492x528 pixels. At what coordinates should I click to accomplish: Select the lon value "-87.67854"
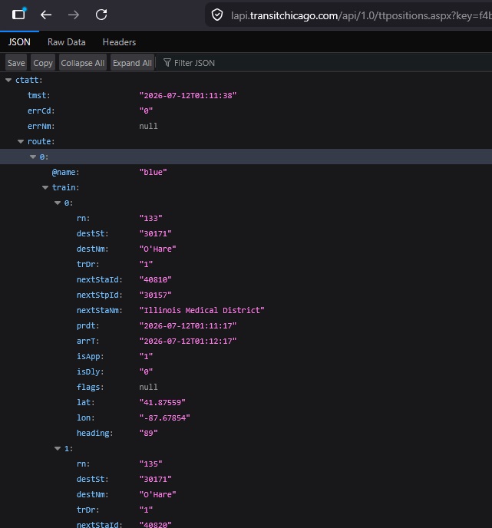coord(165,418)
